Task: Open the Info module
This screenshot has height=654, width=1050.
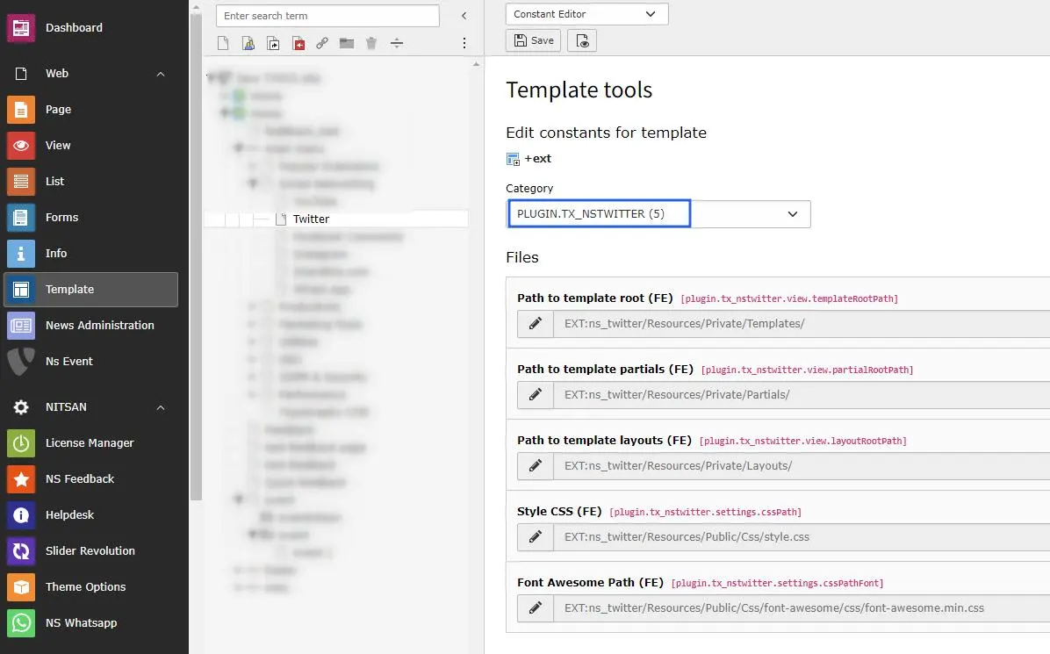Action: [x=90, y=253]
